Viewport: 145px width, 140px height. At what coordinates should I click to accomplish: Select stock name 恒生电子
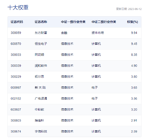tap(41, 44)
